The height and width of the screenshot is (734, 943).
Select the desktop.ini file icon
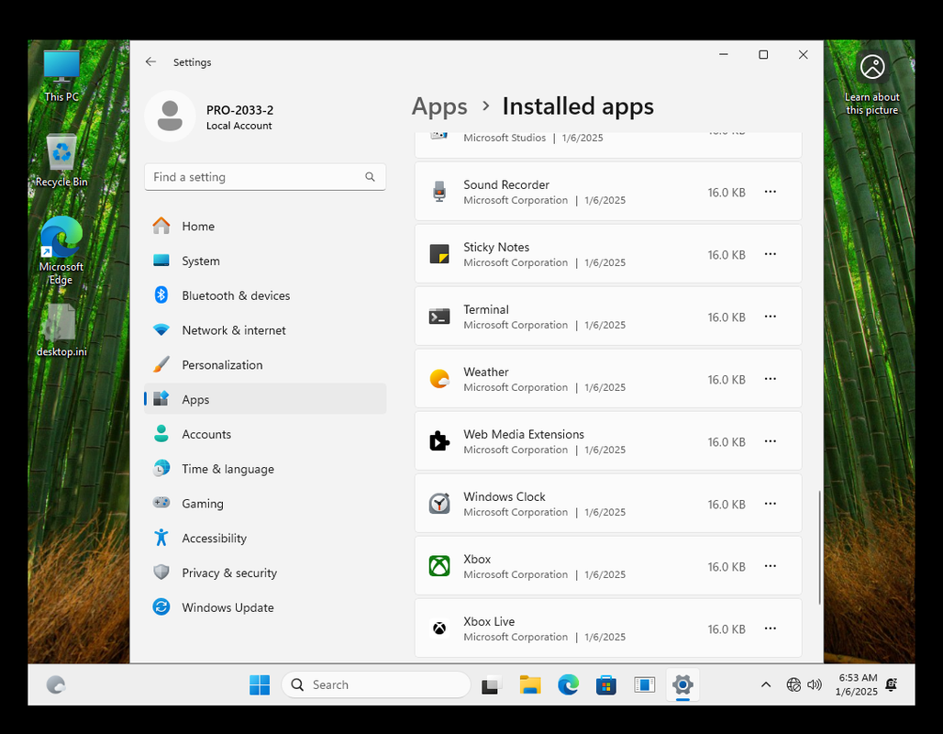tap(61, 331)
